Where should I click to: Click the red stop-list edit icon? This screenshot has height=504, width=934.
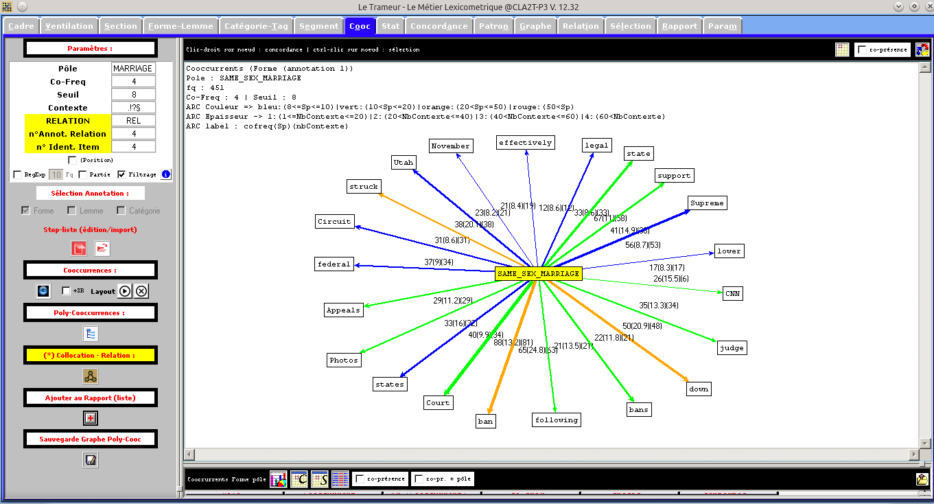(79, 249)
